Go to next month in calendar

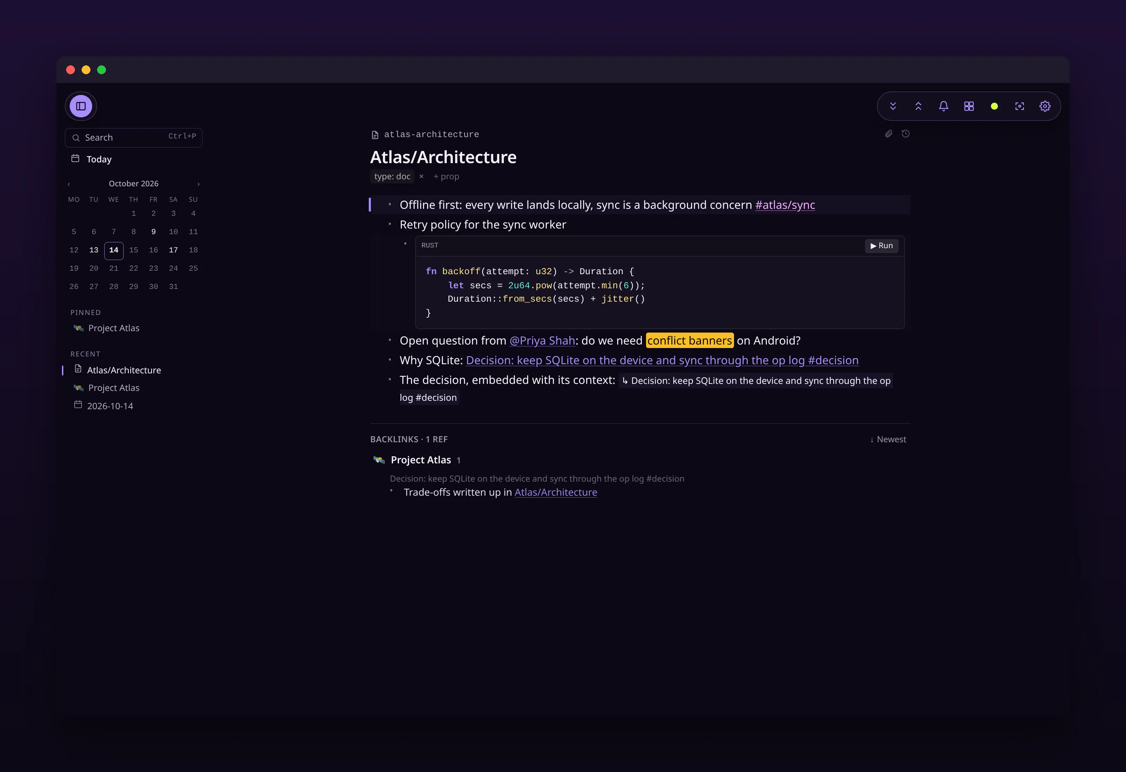pyautogui.click(x=198, y=184)
